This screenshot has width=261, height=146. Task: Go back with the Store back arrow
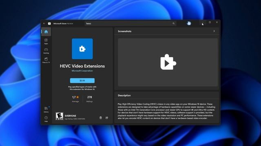[x=44, y=24]
